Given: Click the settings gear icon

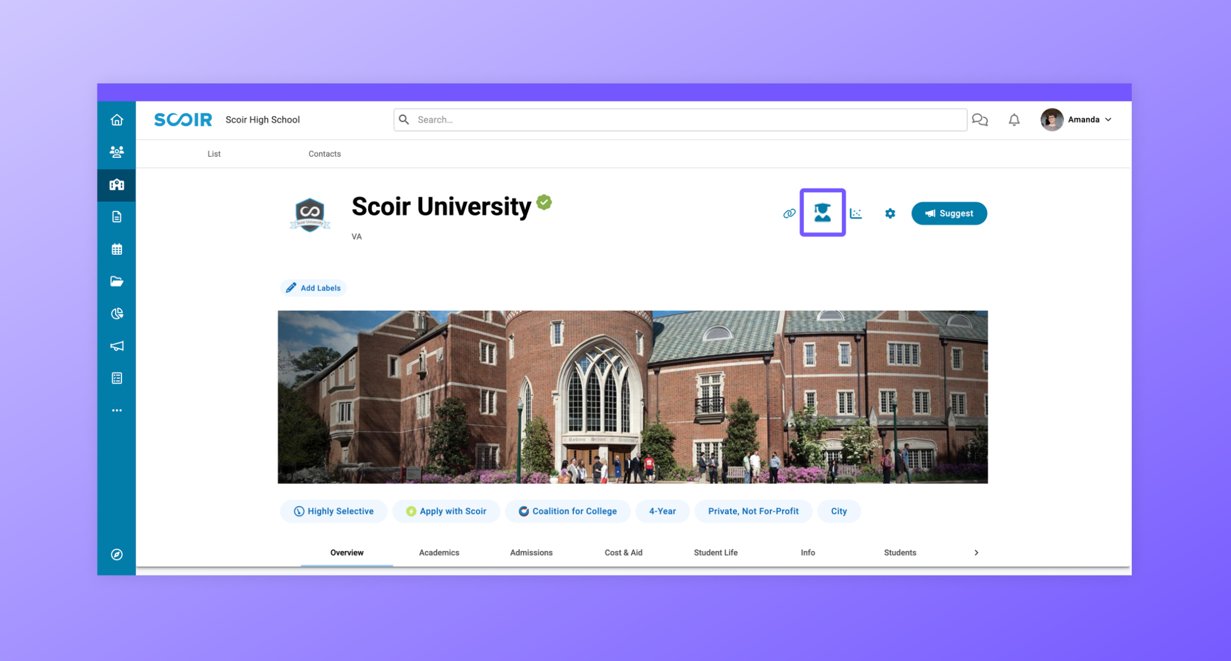Looking at the screenshot, I should [x=890, y=213].
